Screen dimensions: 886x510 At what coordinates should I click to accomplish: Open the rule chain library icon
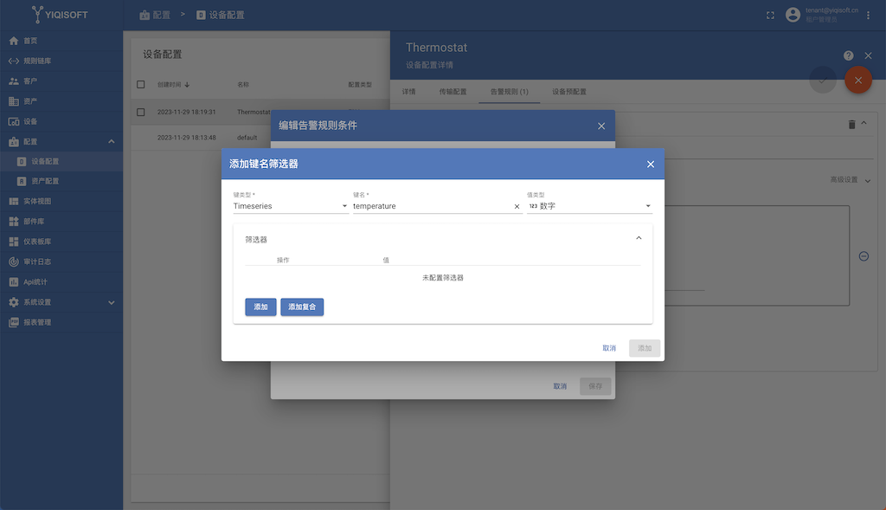(13, 61)
